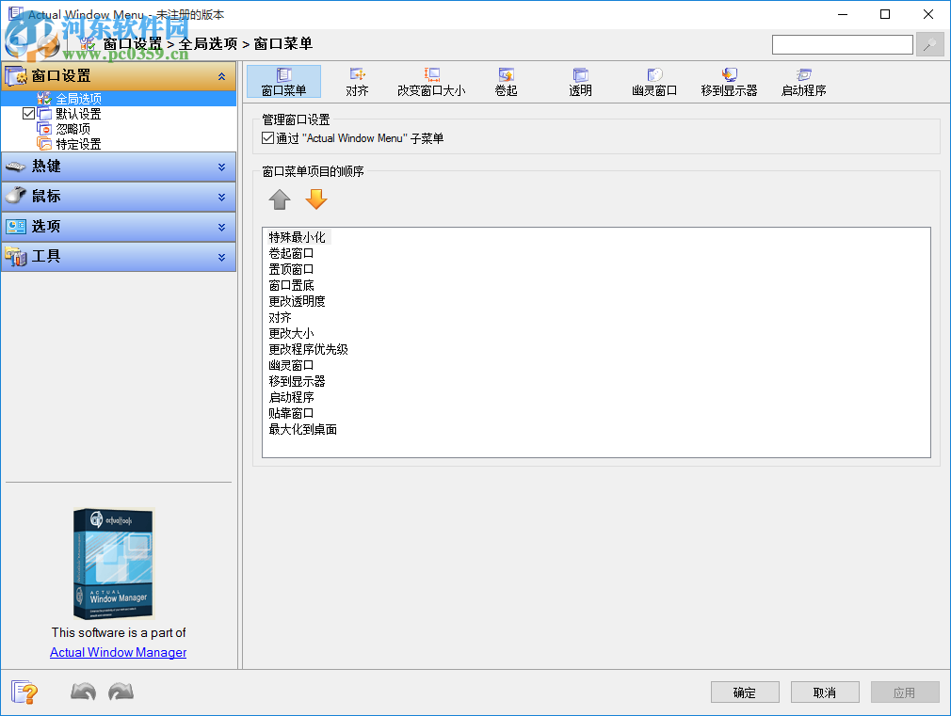This screenshot has height=716, width=951.
Task: Click the search input field top right
Action: pos(843,44)
